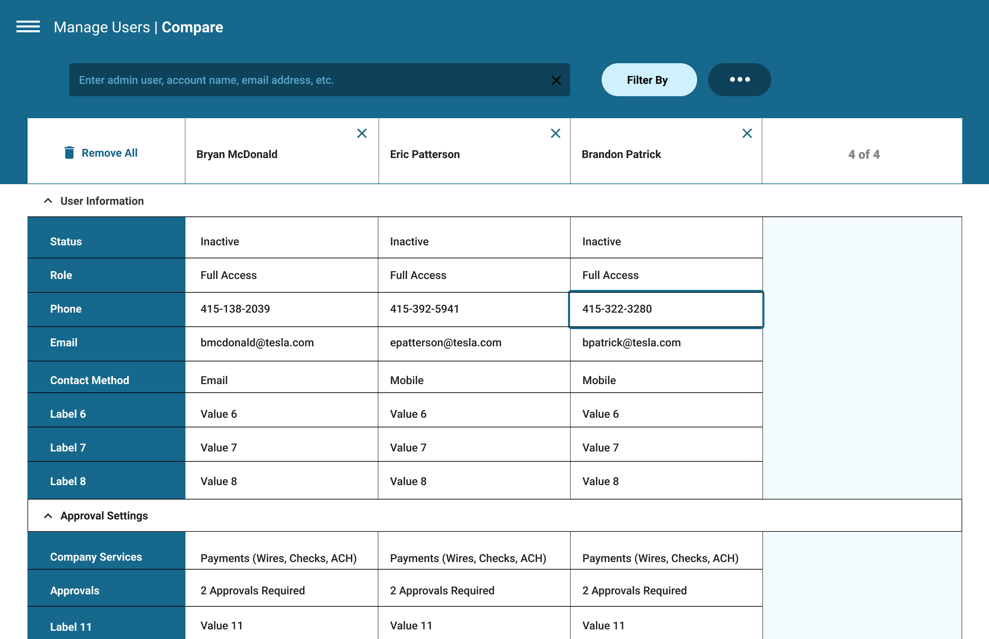Viewport: 989px width, 639px height.
Task: Click Bryan McDonald's email address cell
Action: (257, 343)
